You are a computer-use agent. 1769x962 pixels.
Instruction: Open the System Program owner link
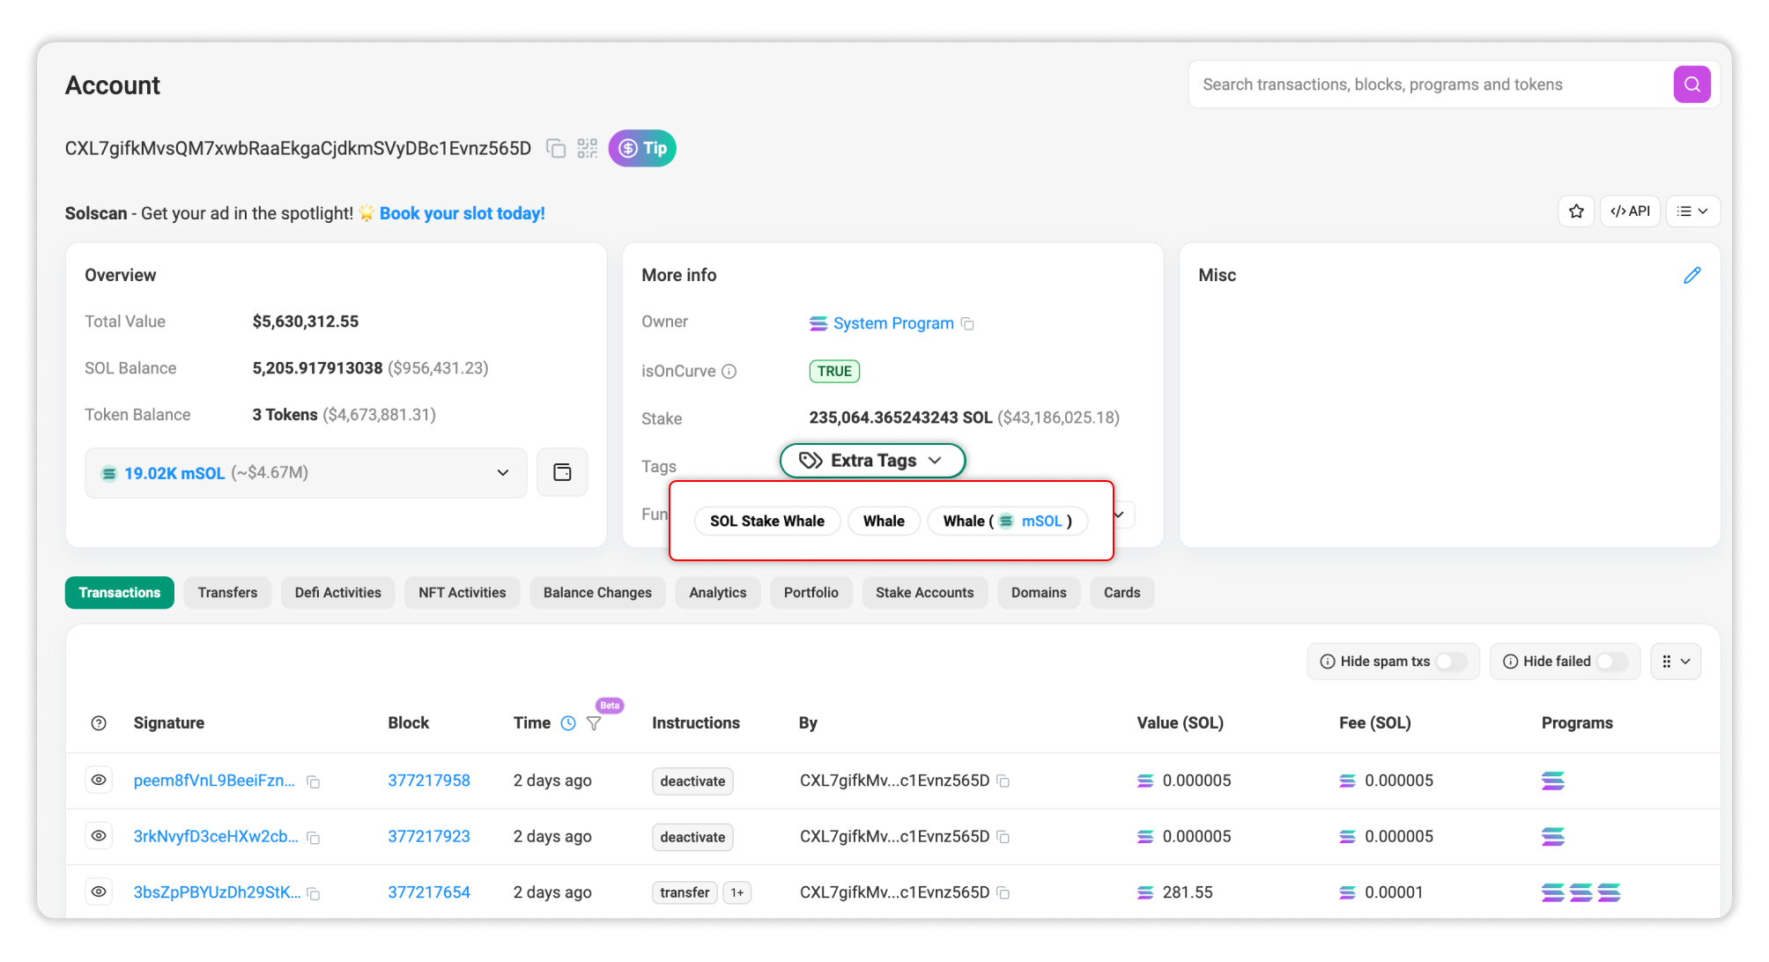point(892,322)
